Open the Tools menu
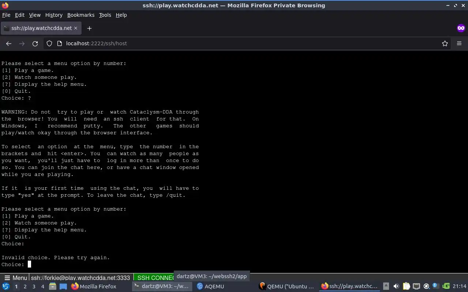 (x=105, y=15)
